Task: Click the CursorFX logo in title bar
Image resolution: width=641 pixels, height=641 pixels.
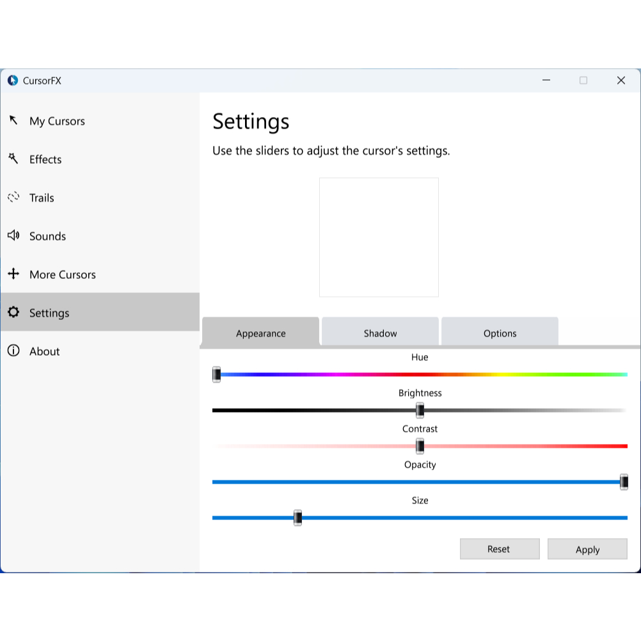Action: (x=13, y=81)
